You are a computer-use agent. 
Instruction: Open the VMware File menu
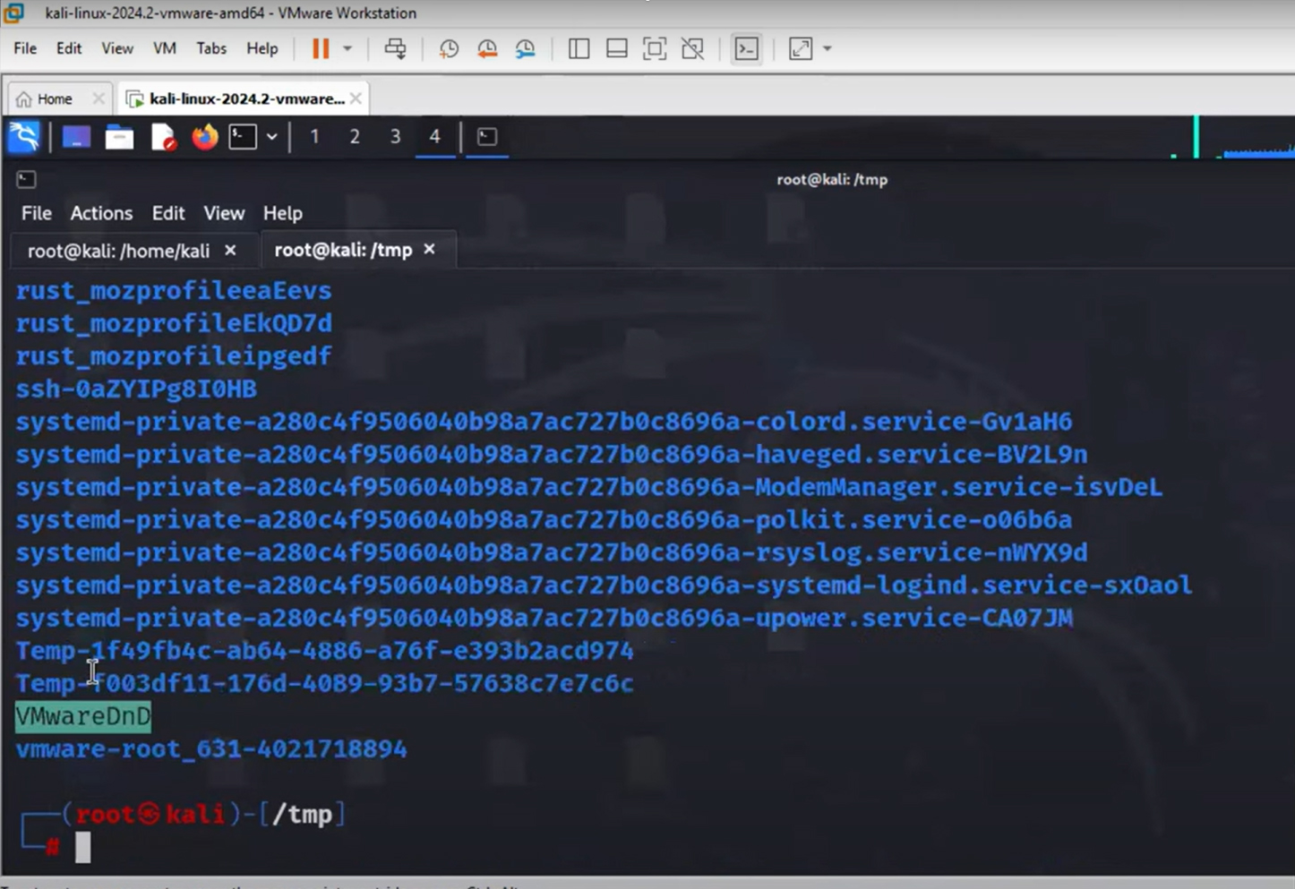point(25,48)
